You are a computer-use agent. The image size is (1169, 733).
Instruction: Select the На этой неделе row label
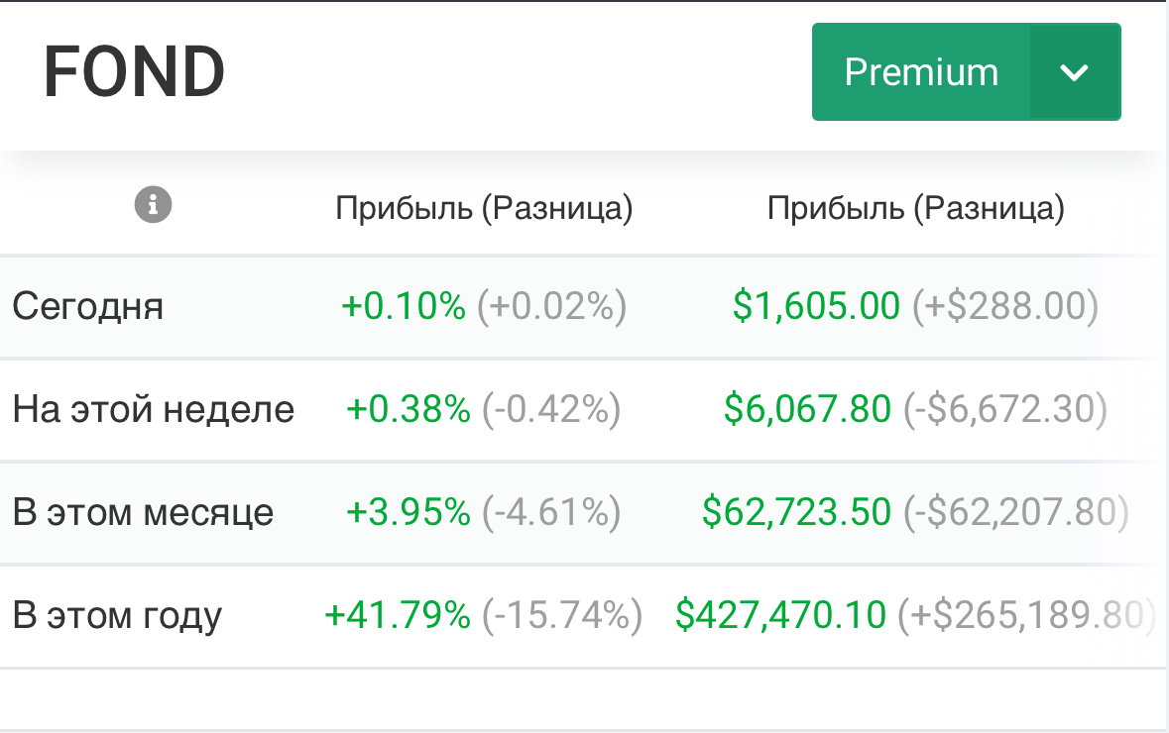point(154,409)
